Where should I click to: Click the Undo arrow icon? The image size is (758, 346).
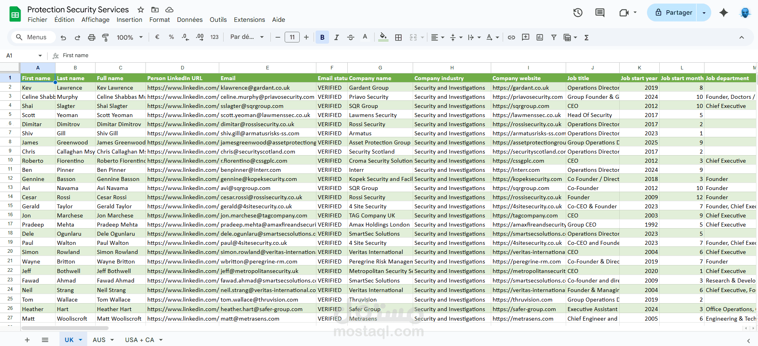63,37
